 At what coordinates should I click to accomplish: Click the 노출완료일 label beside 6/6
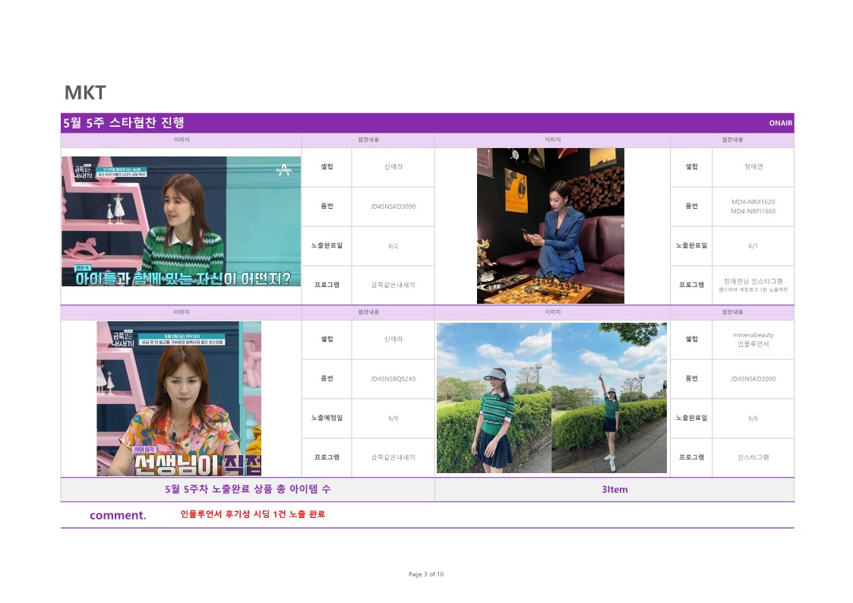(691, 418)
